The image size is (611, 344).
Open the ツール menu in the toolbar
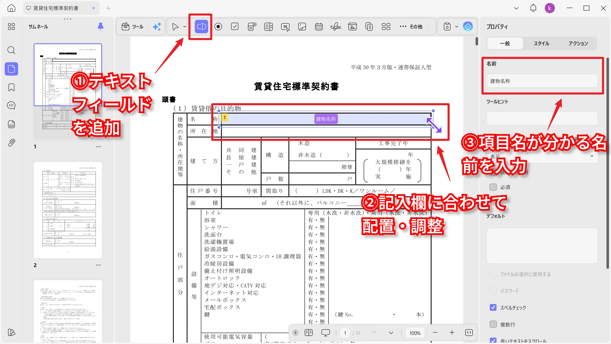coord(133,27)
